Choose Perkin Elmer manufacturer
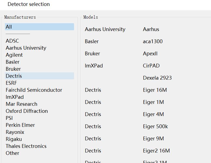211x163 pixels. (x=20, y=125)
